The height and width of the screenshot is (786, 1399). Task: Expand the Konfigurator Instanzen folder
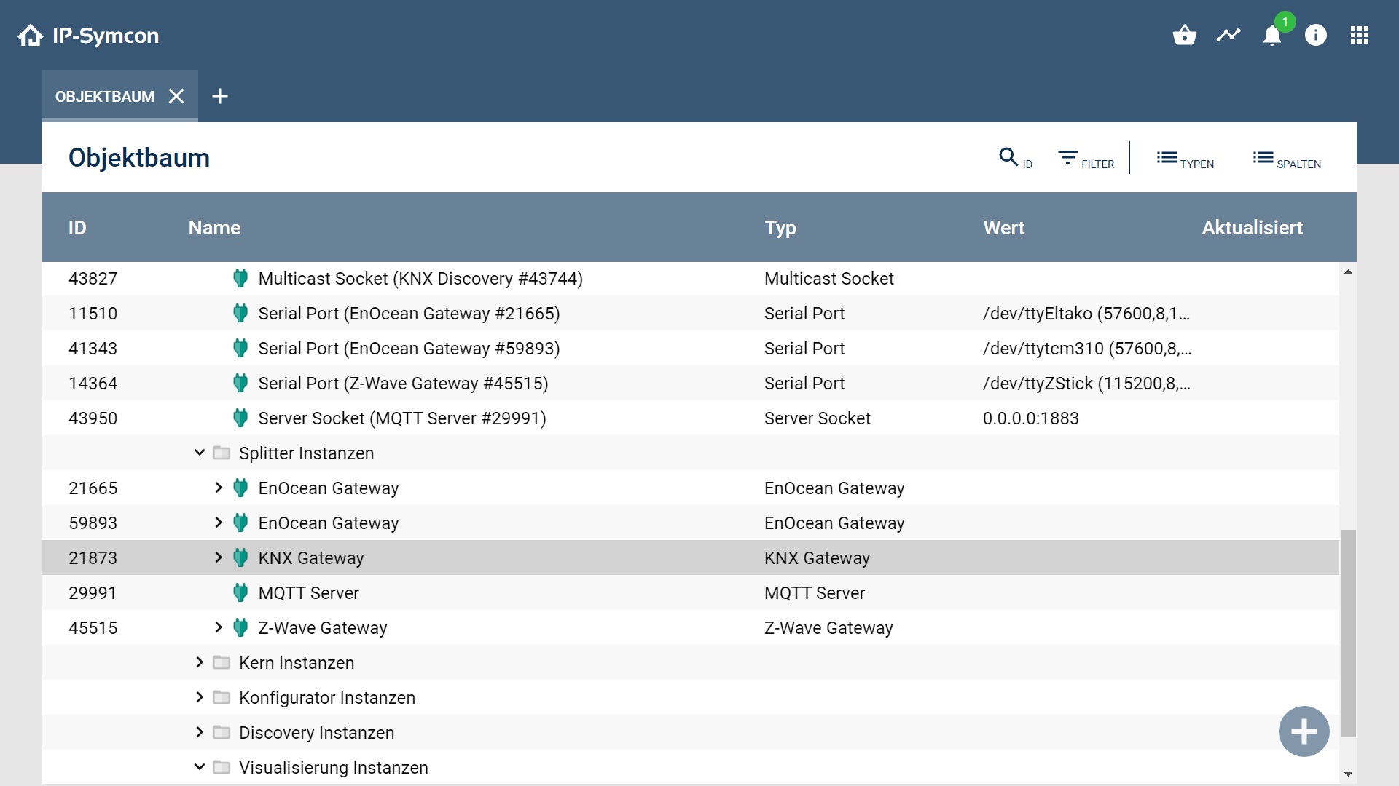[200, 697]
